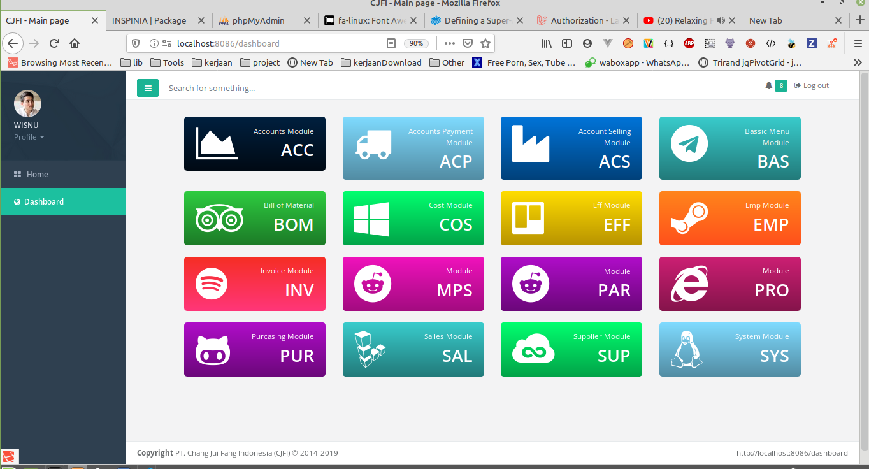
Task: Open the Firefox account icon
Action: click(x=587, y=43)
